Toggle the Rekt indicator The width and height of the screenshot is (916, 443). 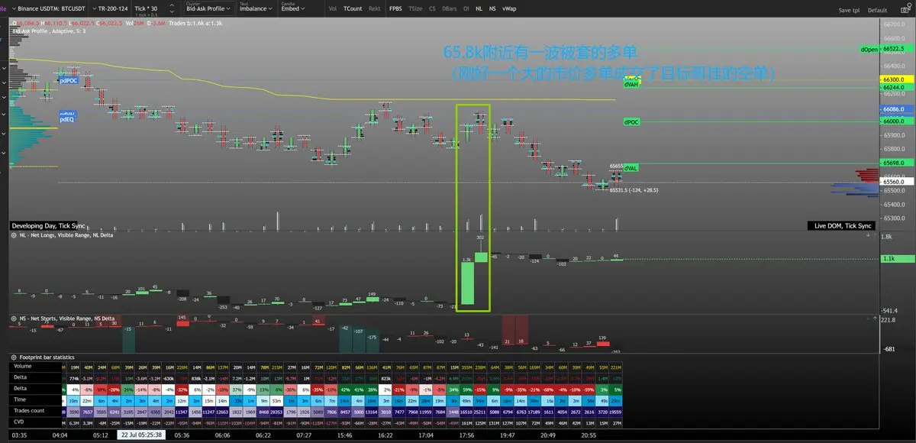[x=375, y=9]
